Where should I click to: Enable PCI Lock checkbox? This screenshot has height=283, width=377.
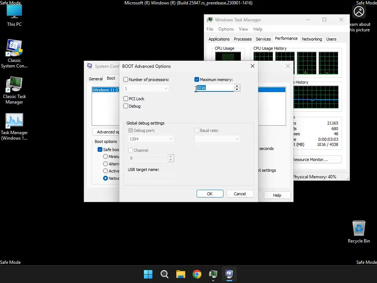126,99
